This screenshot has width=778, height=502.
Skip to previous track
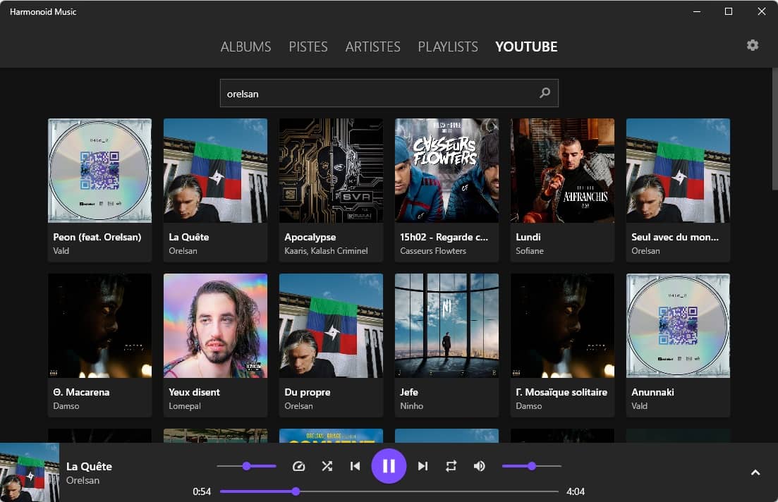click(x=355, y=466)
